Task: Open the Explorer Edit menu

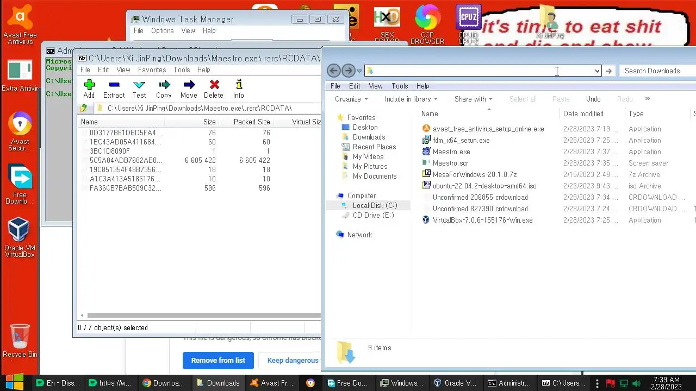Action: point(355,86)
